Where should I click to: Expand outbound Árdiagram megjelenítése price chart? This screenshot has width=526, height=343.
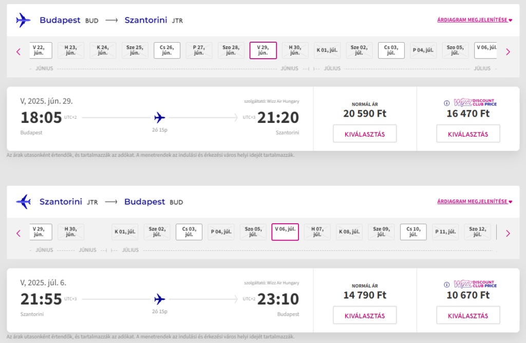pos(474,20)
